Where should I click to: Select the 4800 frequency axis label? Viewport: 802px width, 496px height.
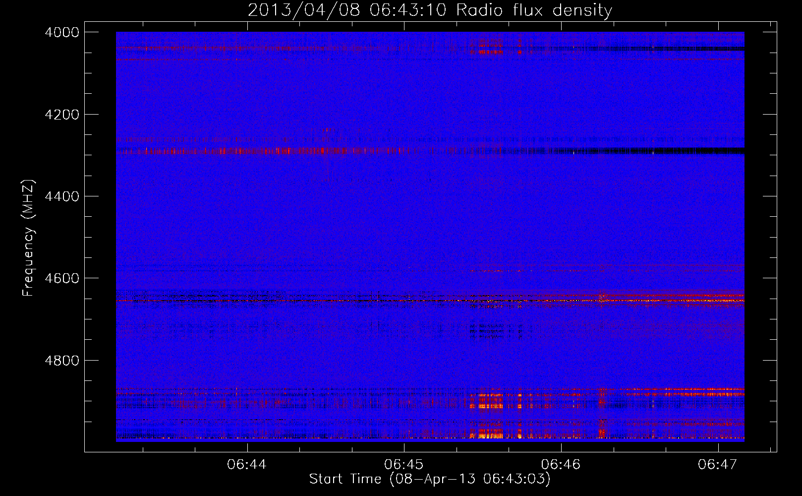coord(62,360)
